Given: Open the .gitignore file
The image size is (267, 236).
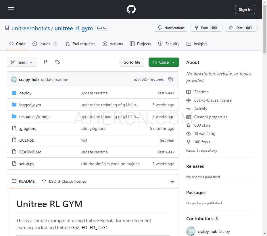Looking at the screenshot, I should click(x=28, y=128).
